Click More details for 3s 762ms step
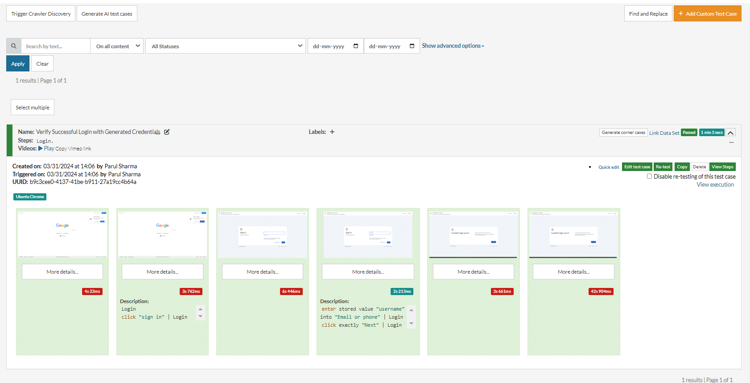 [x=162, y=272]
